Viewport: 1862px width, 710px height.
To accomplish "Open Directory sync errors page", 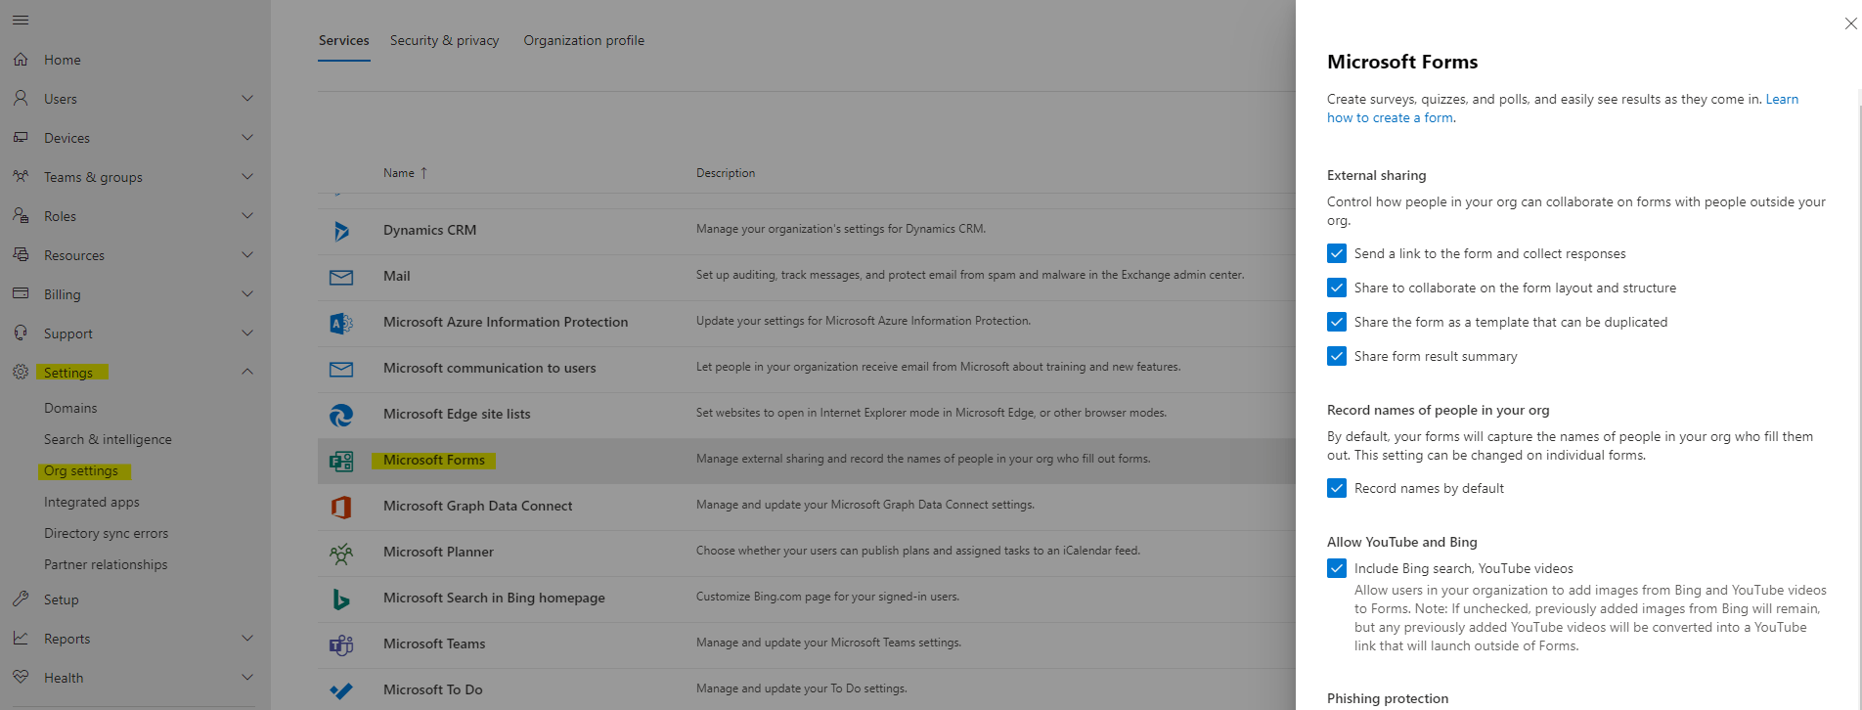I will pos(106,533).
